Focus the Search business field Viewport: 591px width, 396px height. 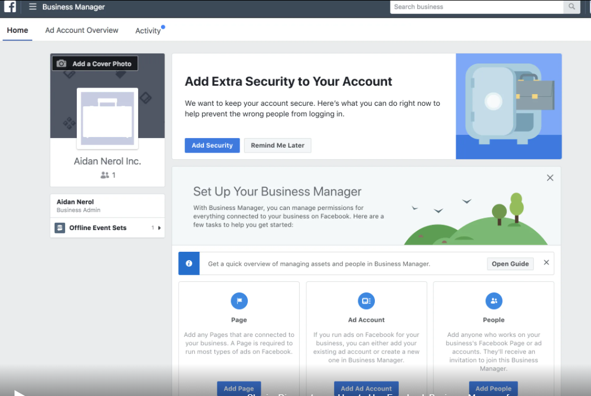tap(477, 7)
